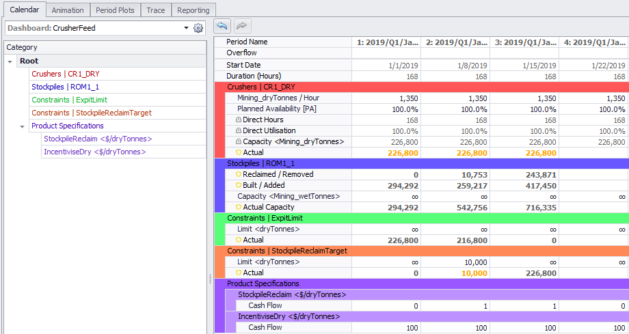Screen dimensions: 629x334
Task: Click icon beside Actual Capacity row
Action: 239,208
